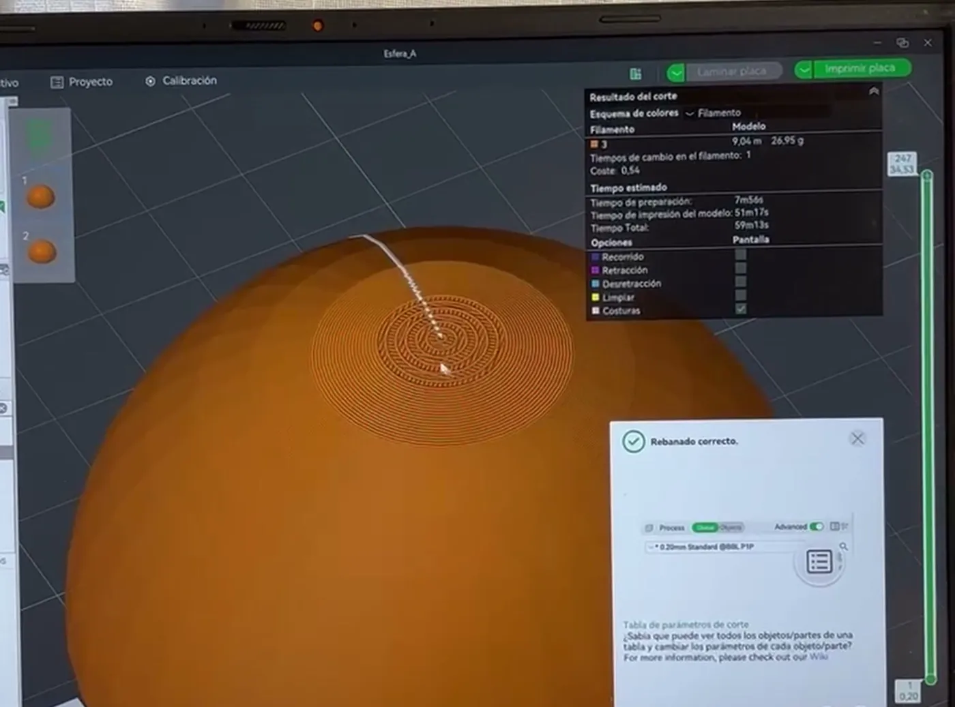This screenshot has width=955, height=707.
Task: Click the Tiempo estimado heading
Action: tap(628, 187)
